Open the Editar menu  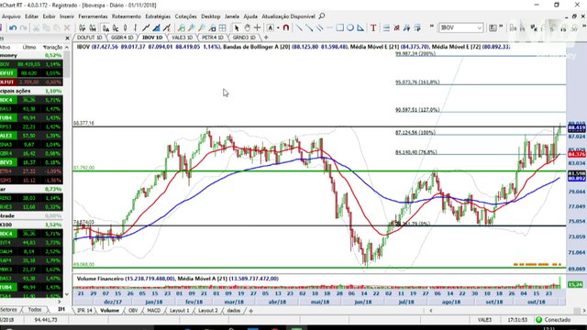coord(32,16)
